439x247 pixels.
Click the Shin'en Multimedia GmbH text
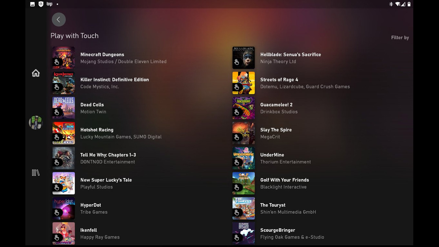[288, 212]
